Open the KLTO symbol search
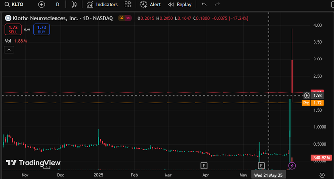Viewport: 334px width, 179px height. pos(14,4)
